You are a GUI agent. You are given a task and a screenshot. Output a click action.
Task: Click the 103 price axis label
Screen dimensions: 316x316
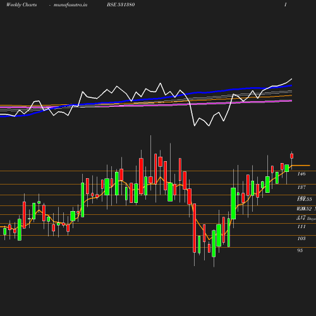[x=301, y=238]
